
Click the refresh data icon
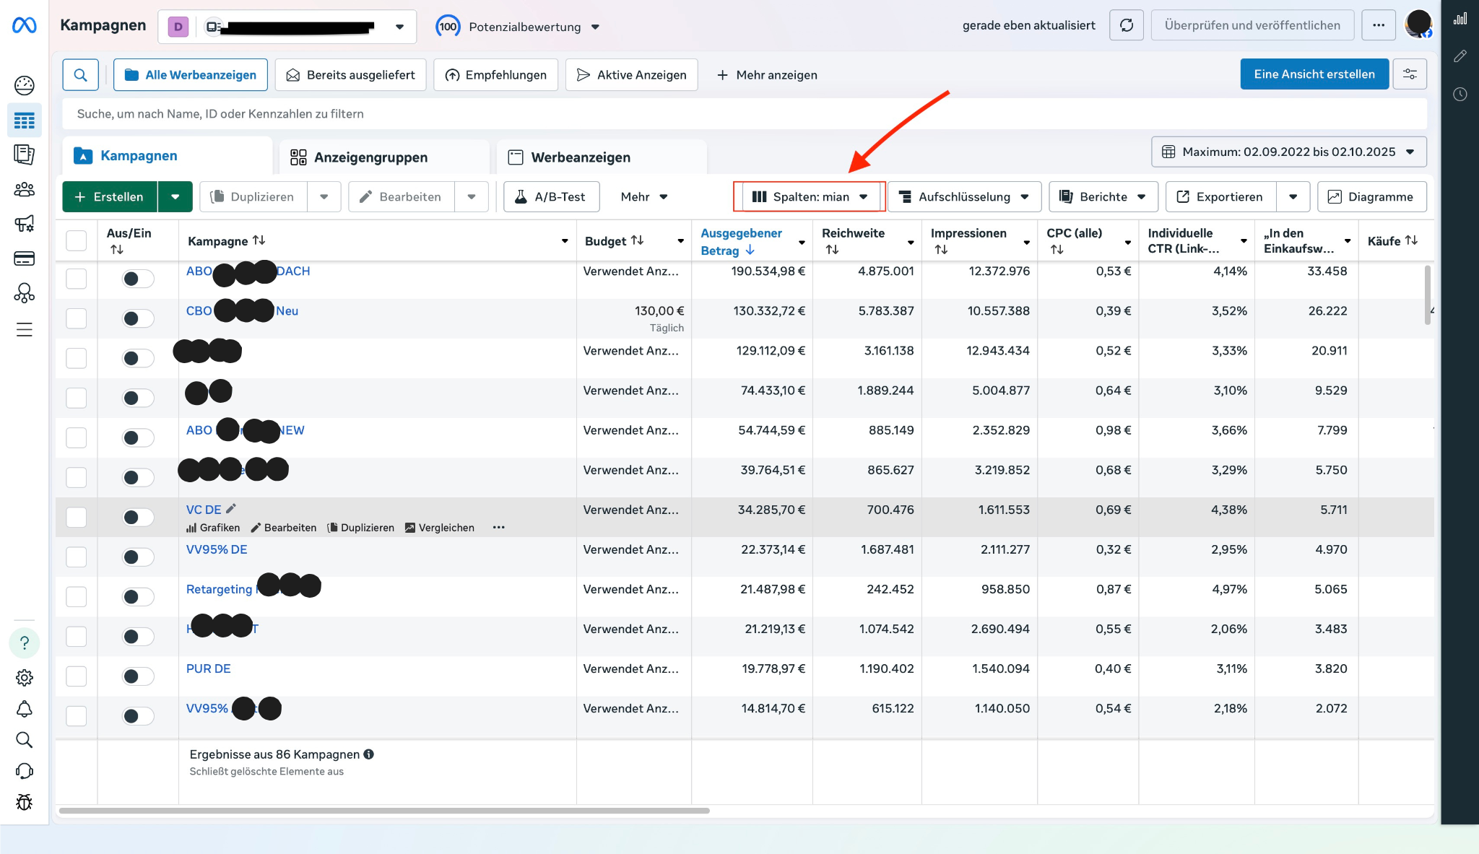(1126, 25)
